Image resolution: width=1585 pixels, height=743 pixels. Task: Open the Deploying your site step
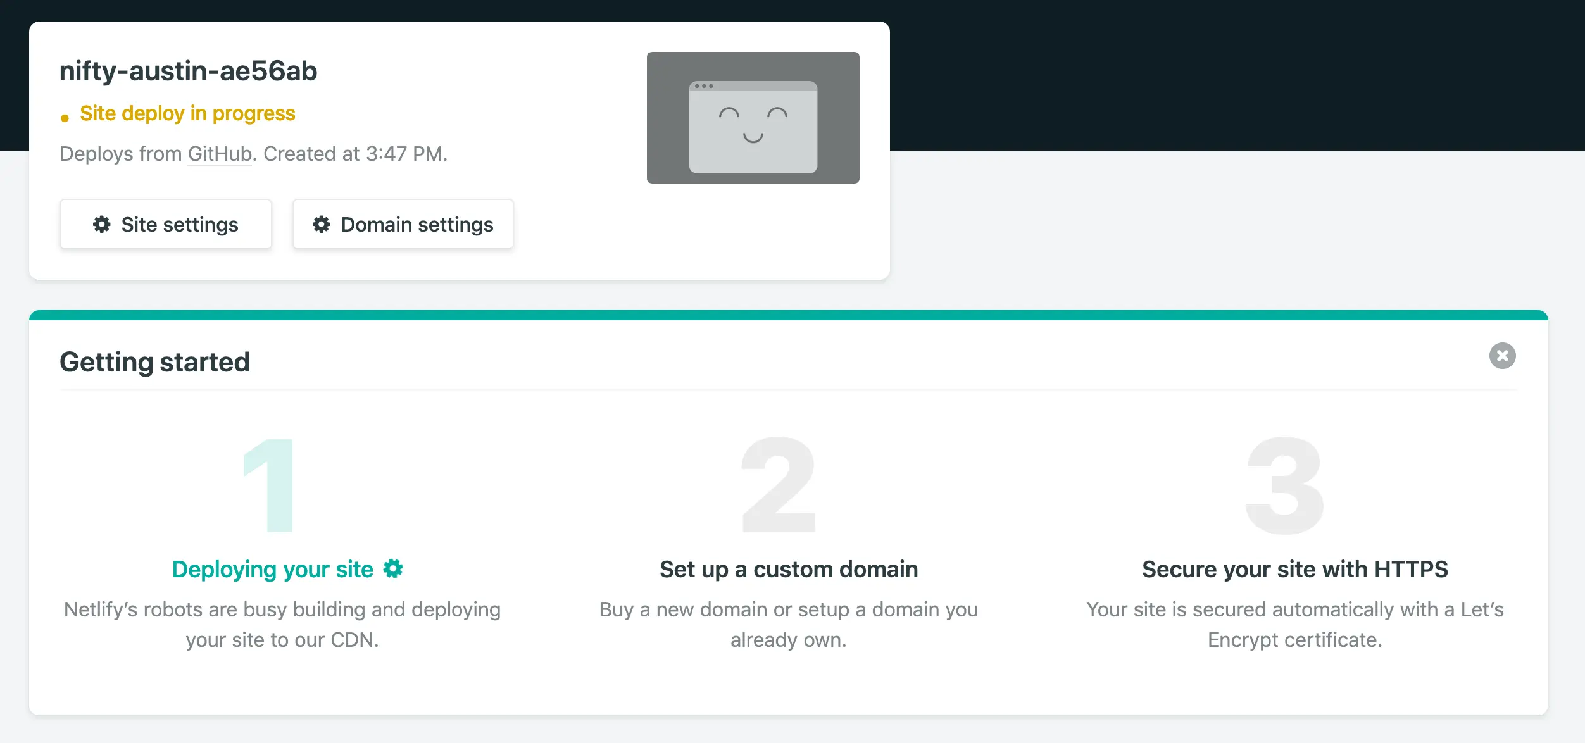click(x=273, y=569)
